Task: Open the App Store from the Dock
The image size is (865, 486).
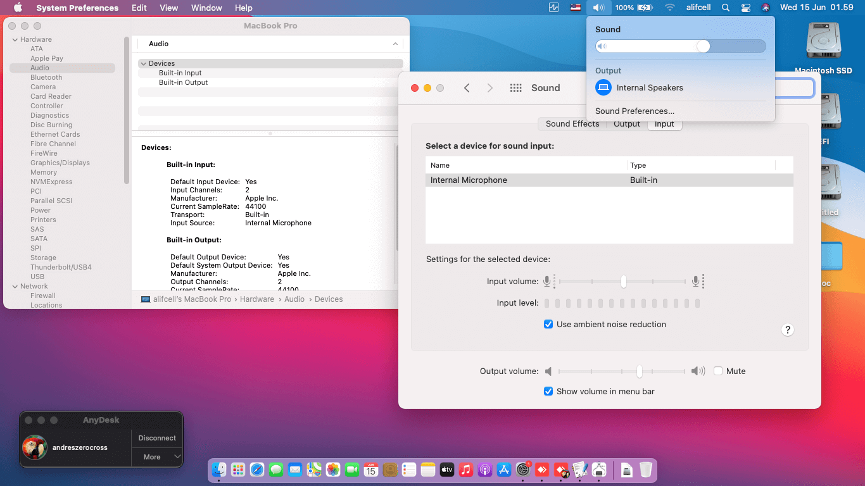Action: 503,470
